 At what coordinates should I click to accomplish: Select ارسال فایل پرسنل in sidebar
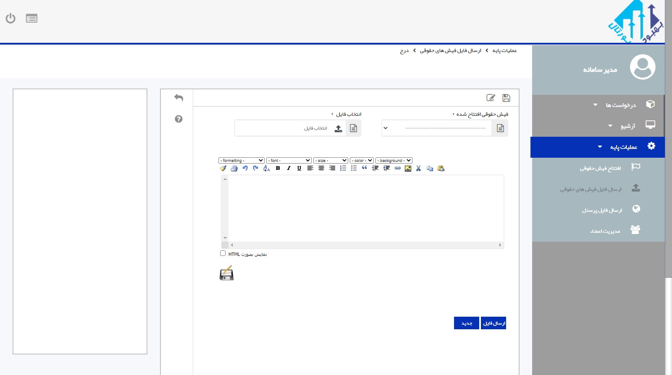601,210
